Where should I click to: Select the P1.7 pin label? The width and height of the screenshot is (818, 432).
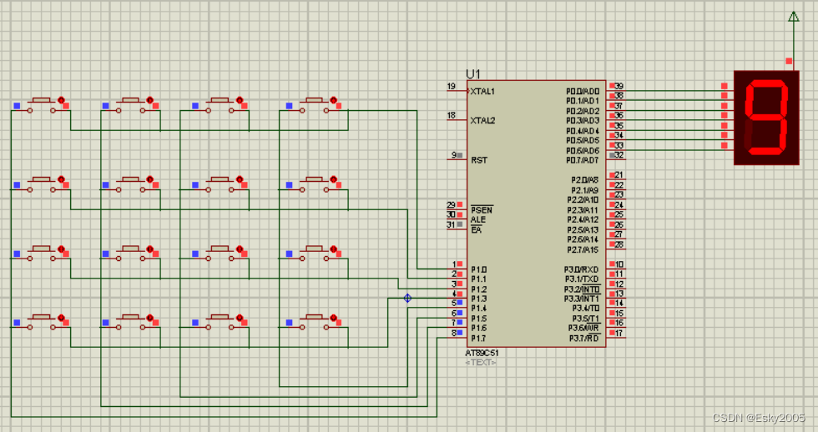click(479, 339)
